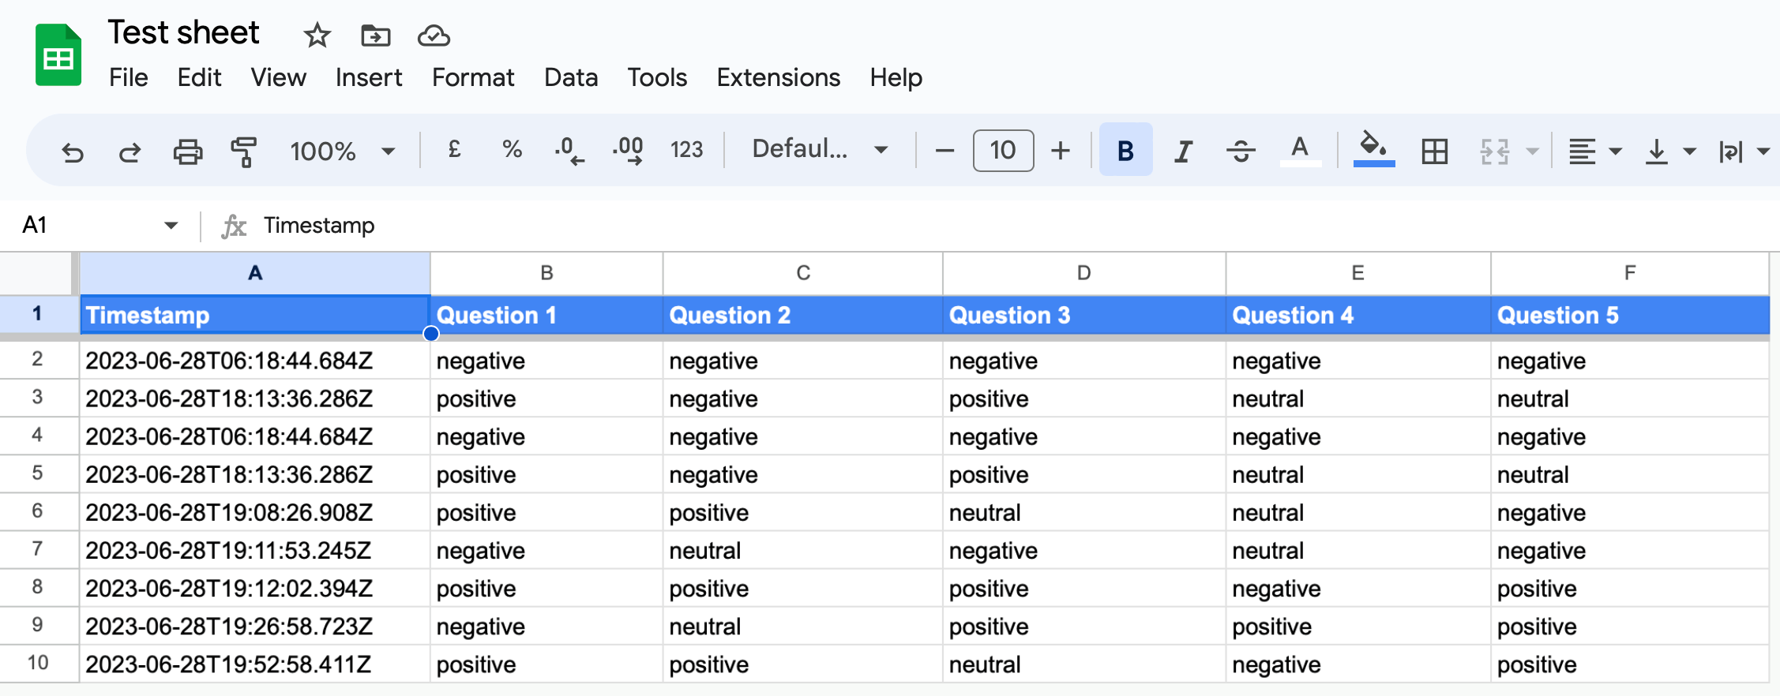Image resolution: width=1780 pixels, height=696 pixels.
Task: Click the move to folder icon
Action: [376, 36]
